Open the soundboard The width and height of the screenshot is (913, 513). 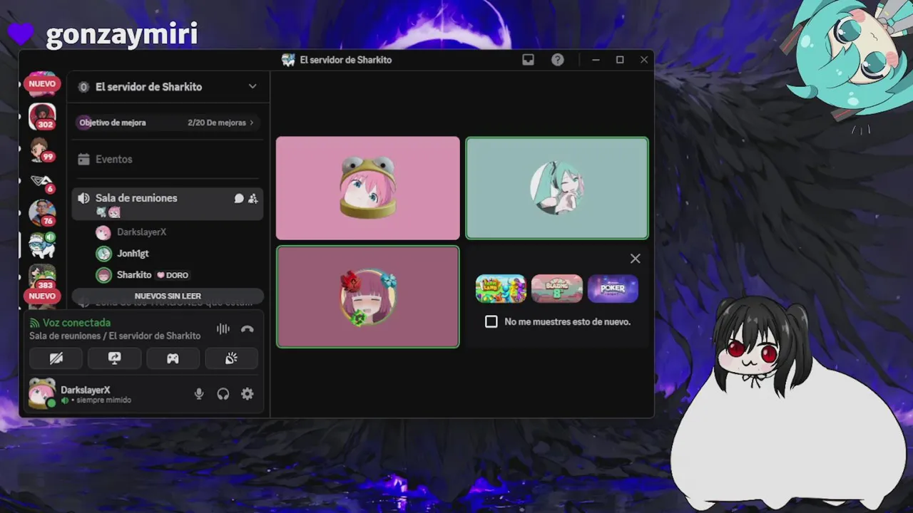pyautogui.click(x=231, y=358)
